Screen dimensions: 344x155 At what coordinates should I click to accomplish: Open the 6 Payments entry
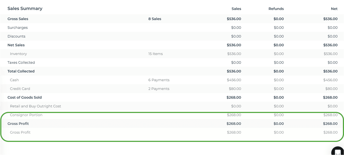(159, 80)
